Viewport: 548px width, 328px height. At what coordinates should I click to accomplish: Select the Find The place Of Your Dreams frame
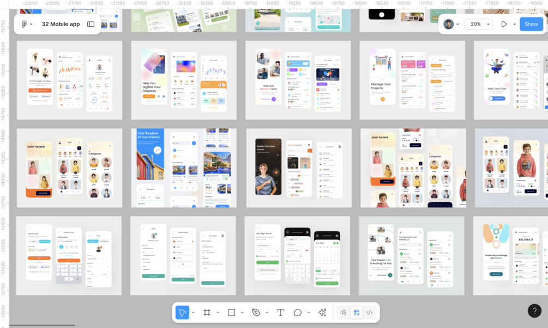[184, 168]
